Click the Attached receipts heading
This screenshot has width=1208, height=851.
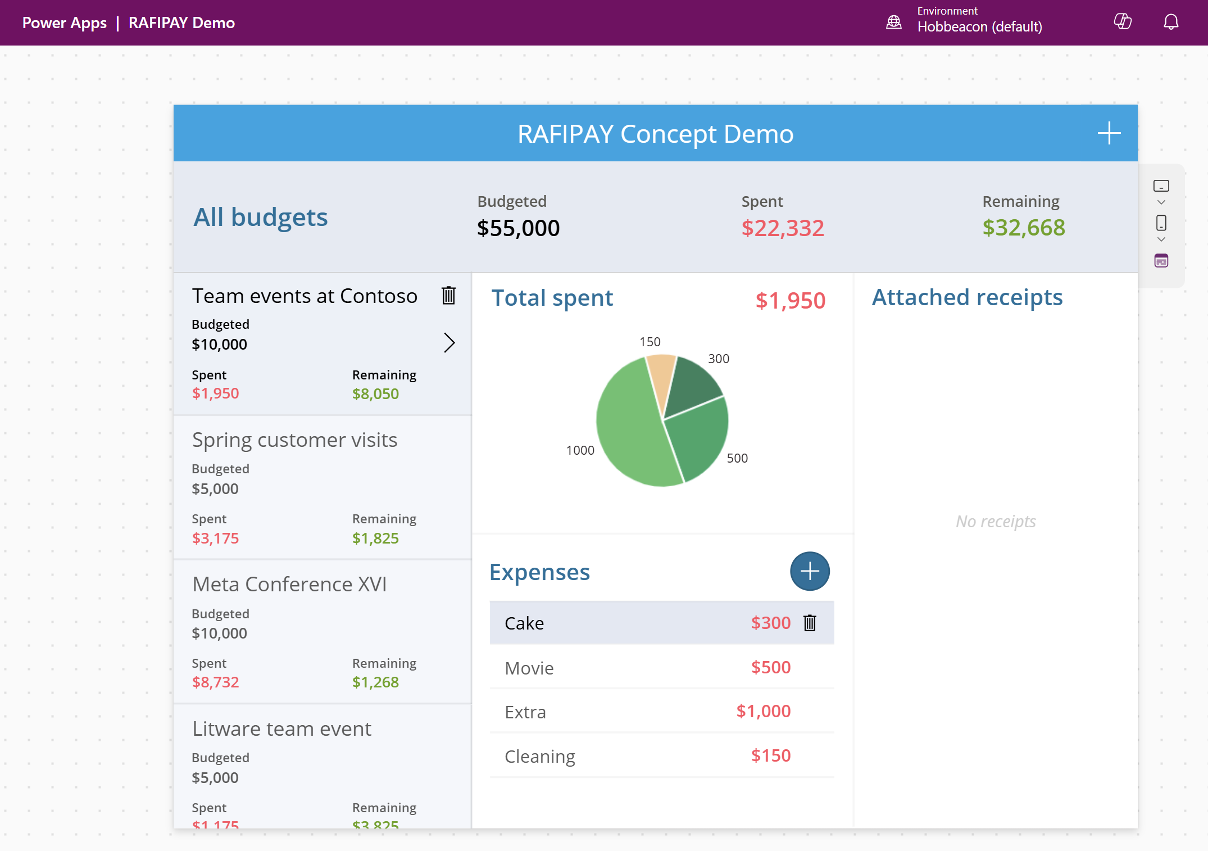click(x=967, y=297)
